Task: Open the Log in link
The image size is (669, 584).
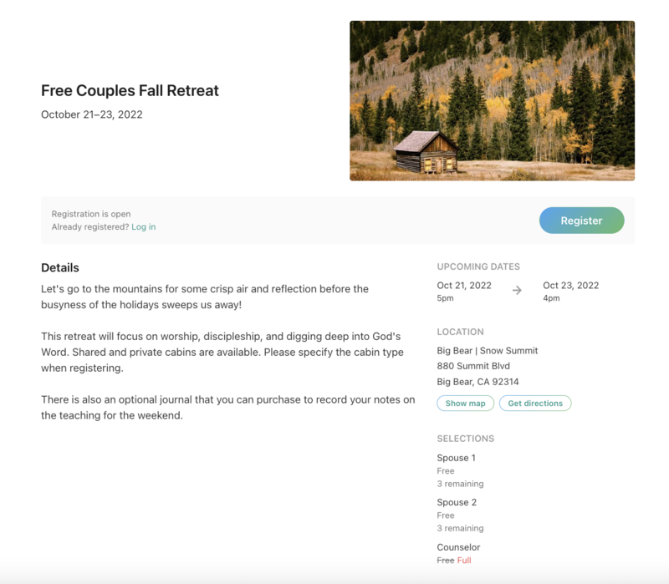Action: click(143, 227)
